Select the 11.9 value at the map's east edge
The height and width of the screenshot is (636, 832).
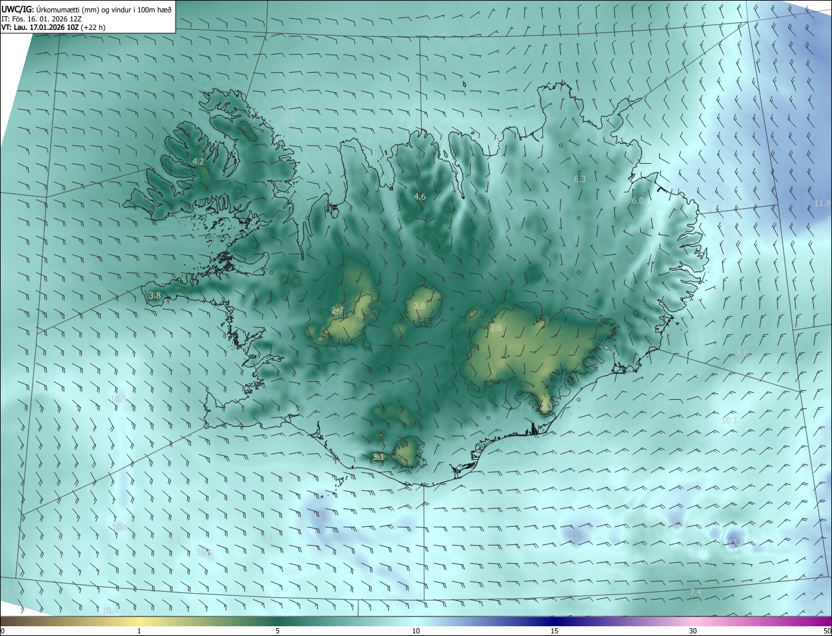pos(822,204)
